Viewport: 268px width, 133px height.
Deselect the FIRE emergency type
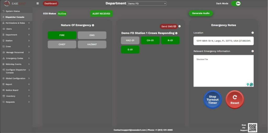click(x=62, y=35)
